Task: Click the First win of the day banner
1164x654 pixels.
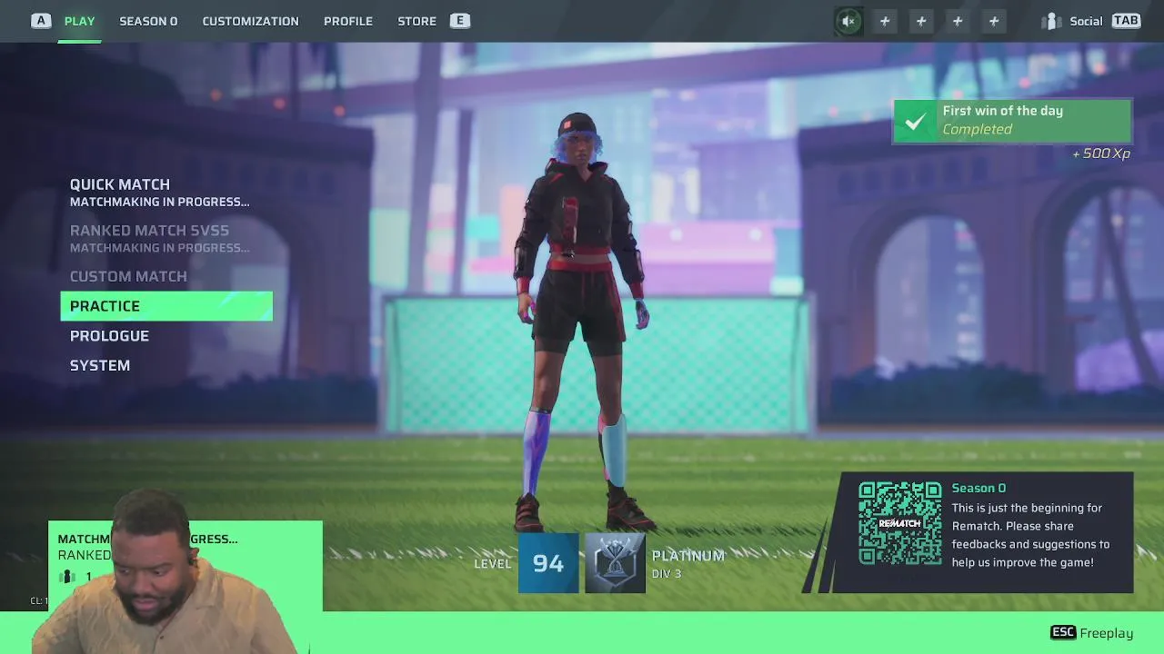Action: point(1012,121)
